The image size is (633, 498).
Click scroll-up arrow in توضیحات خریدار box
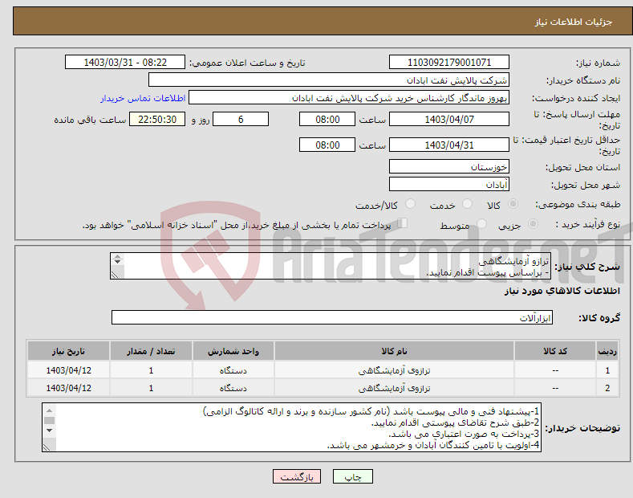click(49, 410)
